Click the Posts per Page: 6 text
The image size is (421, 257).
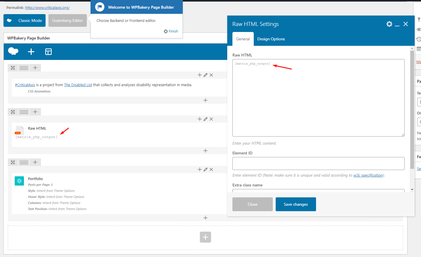pos(40,185)
